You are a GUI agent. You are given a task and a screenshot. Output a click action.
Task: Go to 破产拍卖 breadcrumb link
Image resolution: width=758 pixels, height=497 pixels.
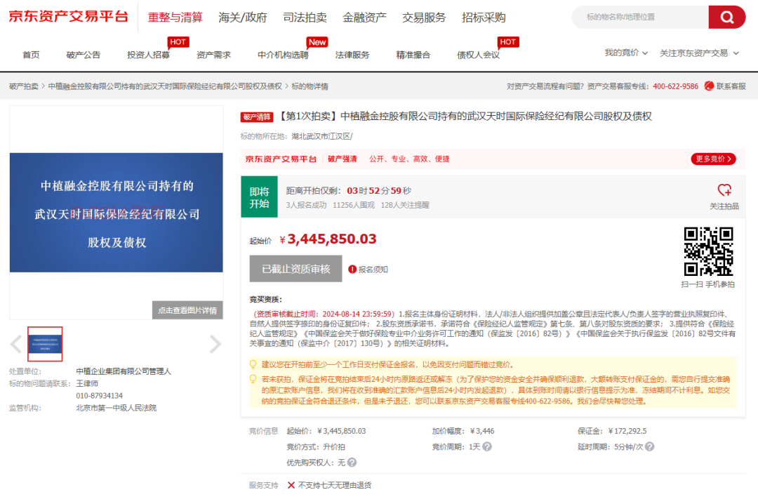24,86
